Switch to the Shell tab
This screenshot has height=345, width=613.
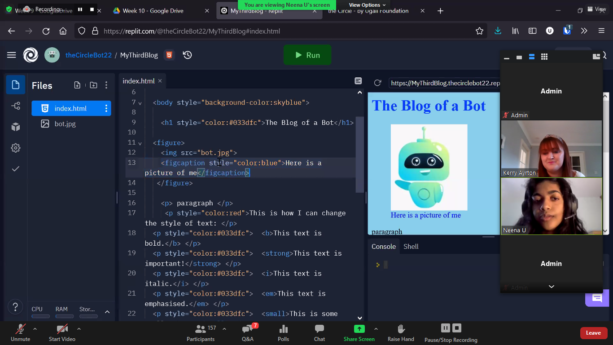coord(411,246)
